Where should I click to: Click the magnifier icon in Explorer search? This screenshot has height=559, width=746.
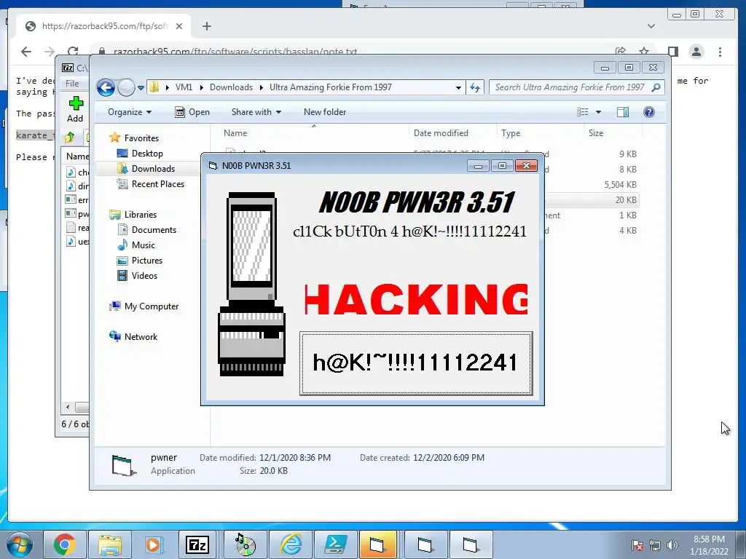(x=656, y=87)
